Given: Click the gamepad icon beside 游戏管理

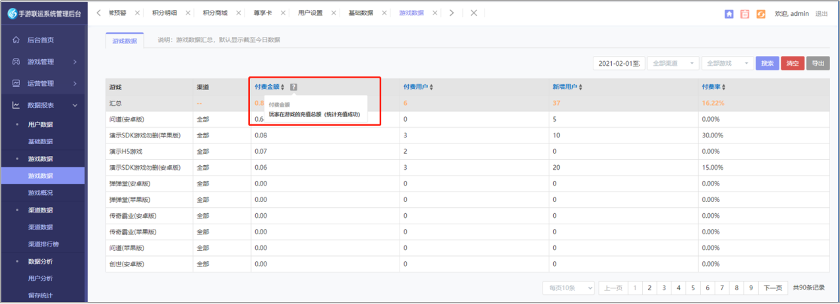Looking at the screenshot, I should pyautogui.click(x=16, y=62).
